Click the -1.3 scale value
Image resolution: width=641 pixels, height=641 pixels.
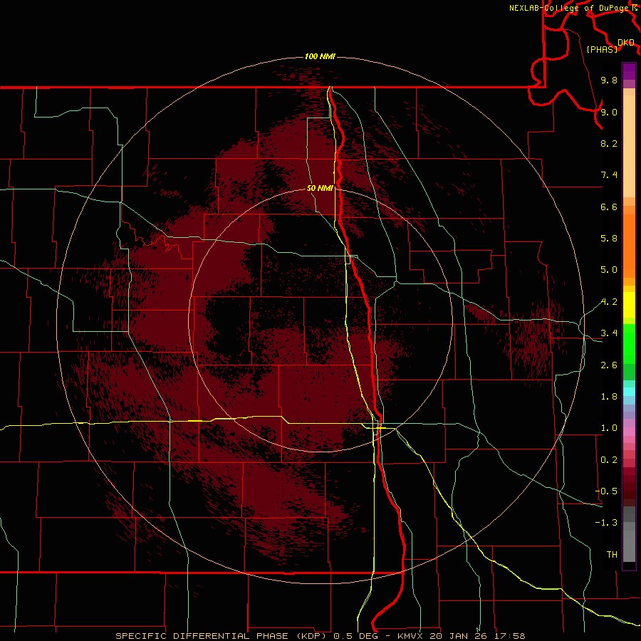click(x=606, y=523)
